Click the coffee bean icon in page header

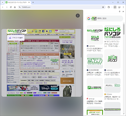coord(47,31)
